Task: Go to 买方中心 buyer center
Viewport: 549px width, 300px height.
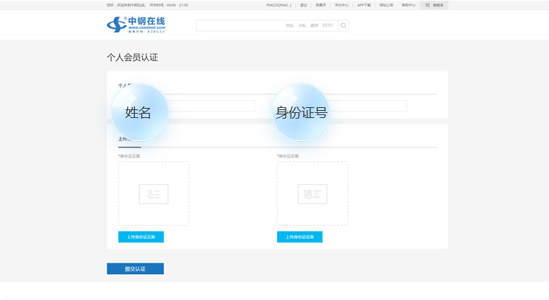Action: [x=341, y=5]
